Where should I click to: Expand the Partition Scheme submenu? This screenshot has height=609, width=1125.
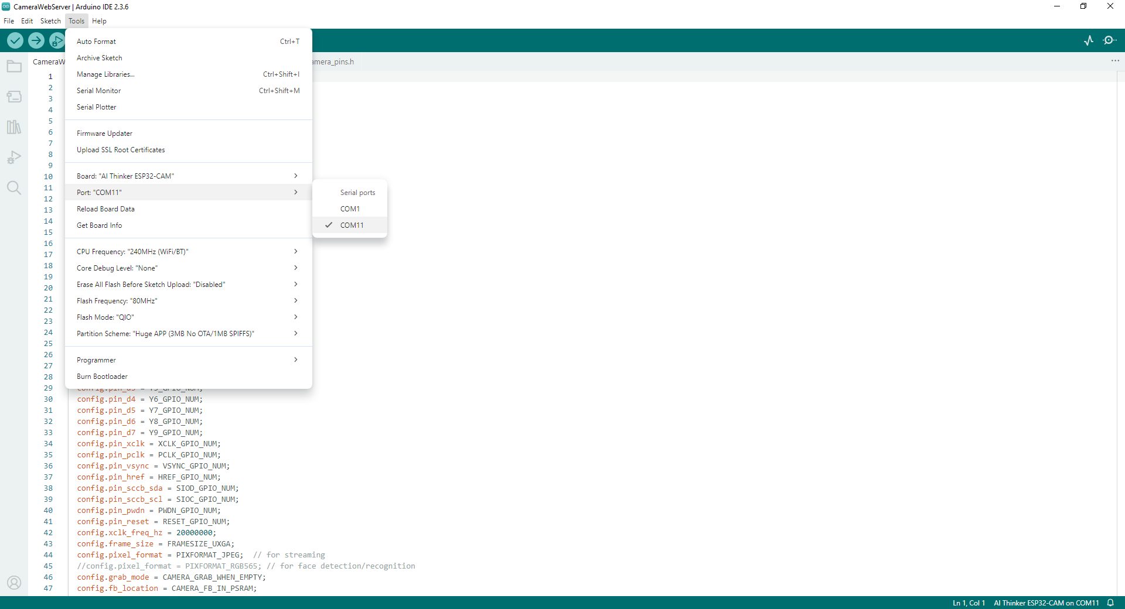tap(187, 334)
